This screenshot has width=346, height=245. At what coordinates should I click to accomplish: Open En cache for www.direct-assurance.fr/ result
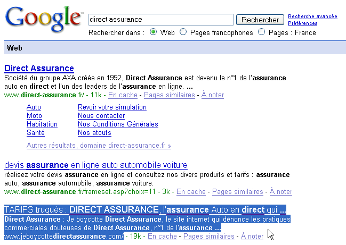point(123,95)
